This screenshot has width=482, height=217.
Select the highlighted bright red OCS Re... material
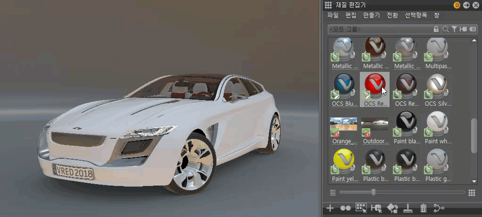[x=375, y=89]
